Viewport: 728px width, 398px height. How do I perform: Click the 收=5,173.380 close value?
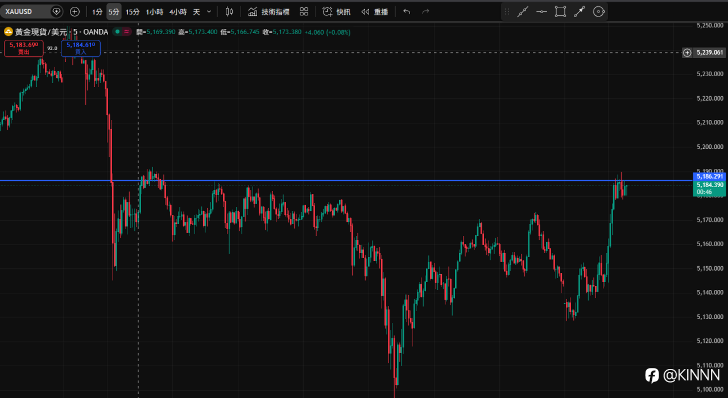[x=282, y=32]
